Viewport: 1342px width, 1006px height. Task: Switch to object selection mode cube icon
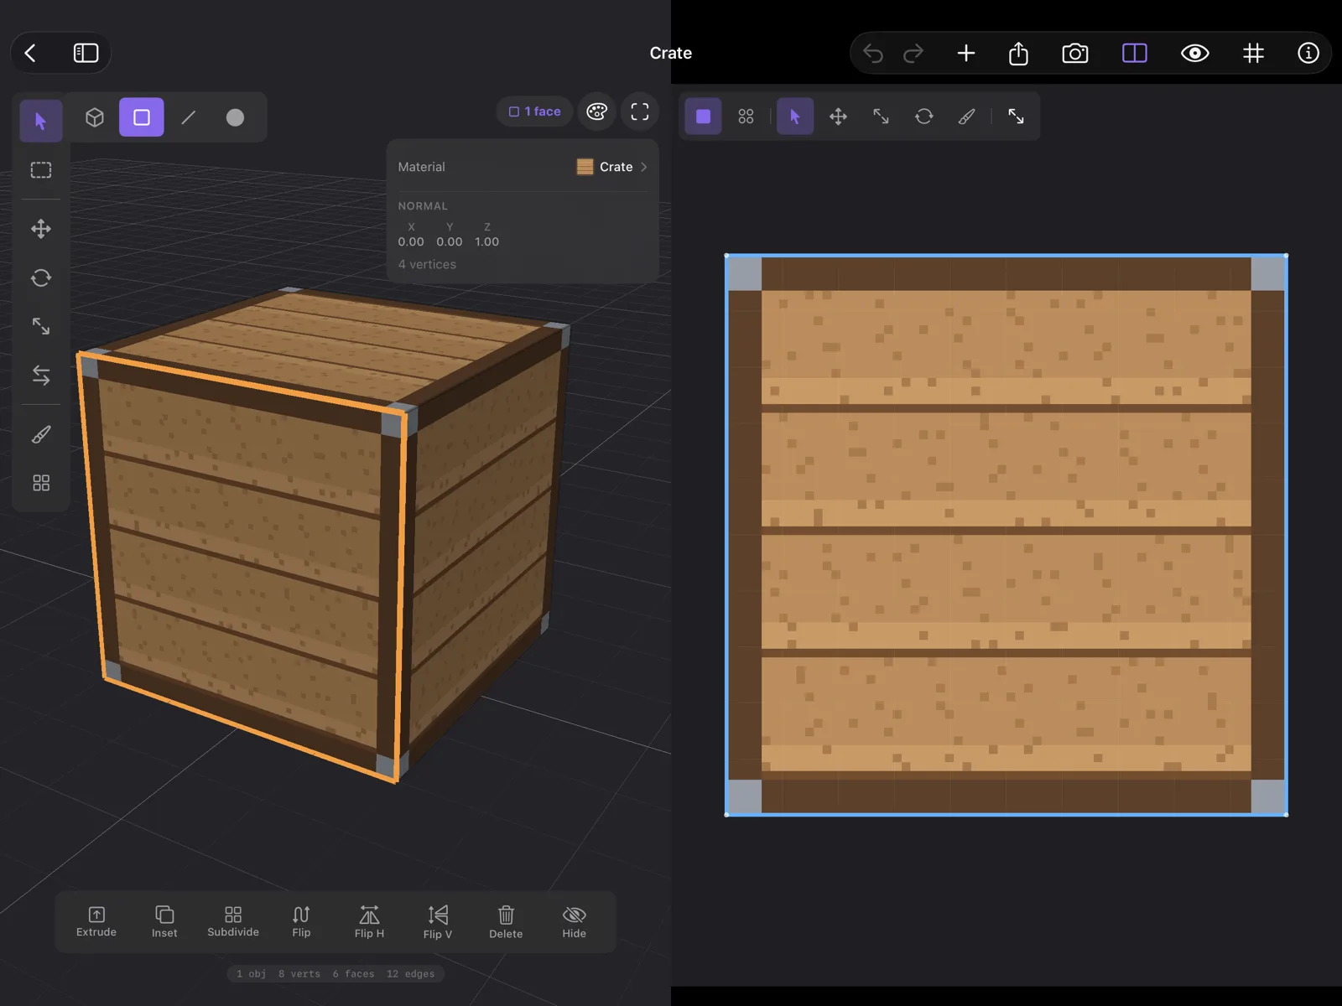pyautogui.click(x=95, y=117)
